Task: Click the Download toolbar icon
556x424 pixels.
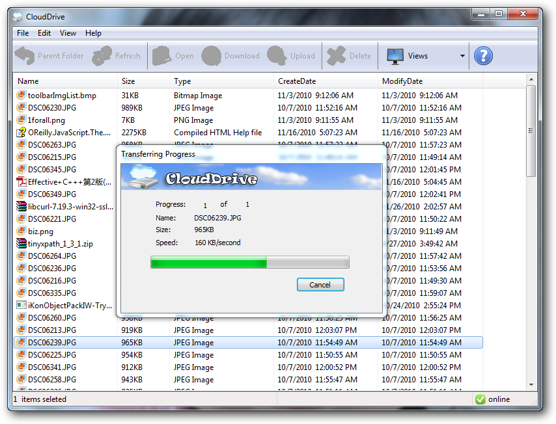Action: click(x=212, y=56)
